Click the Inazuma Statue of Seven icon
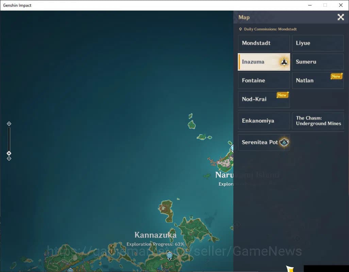The height and width of the screenshot is (272, 349). 284,62
